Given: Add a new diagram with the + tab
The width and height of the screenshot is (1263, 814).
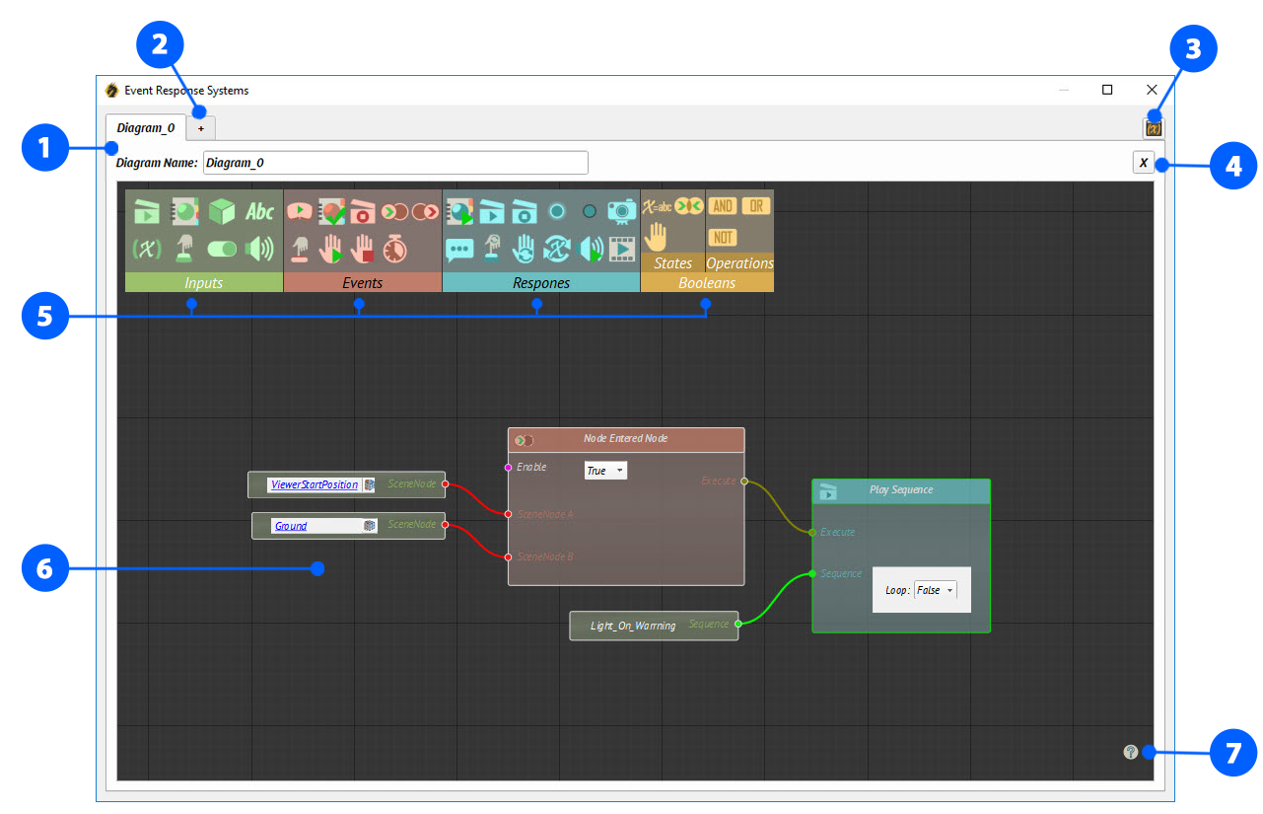Looking at the screenshot, I should (x=201, y=128).
